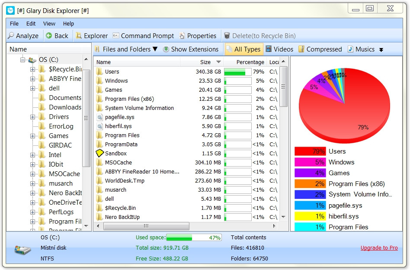Open the Edit menu
Viewport: 410px width, 270px height.
tap(31, 23)
